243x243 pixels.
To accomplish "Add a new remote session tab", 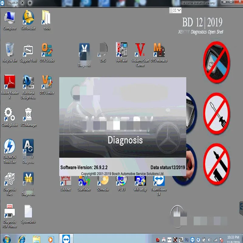I will pyautogui.click(x=30, y=3).
